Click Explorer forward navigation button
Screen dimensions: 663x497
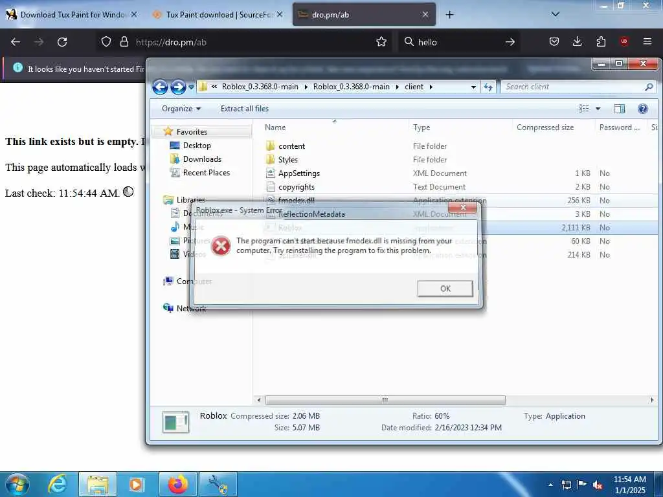point(178,87)
